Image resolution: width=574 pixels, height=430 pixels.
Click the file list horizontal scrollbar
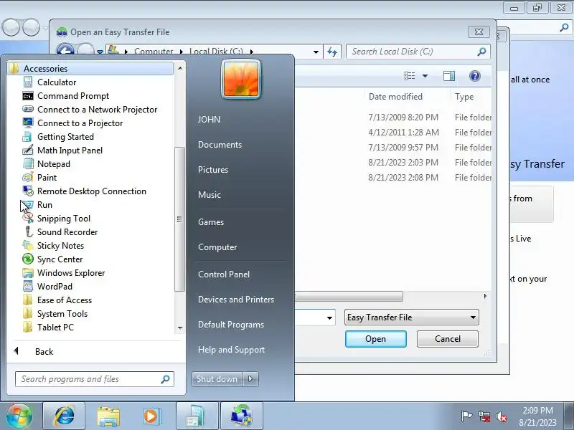[x=349, y=296]
